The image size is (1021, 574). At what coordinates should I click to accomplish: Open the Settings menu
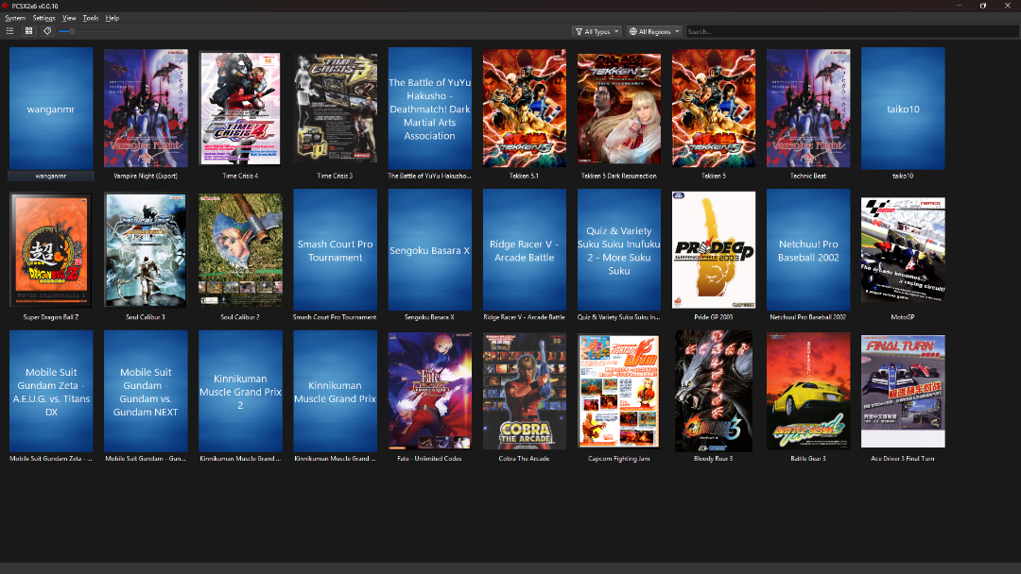(43, 18)
